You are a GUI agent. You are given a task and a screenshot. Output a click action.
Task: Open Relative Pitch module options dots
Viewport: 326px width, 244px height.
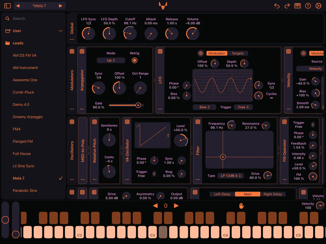94,179
